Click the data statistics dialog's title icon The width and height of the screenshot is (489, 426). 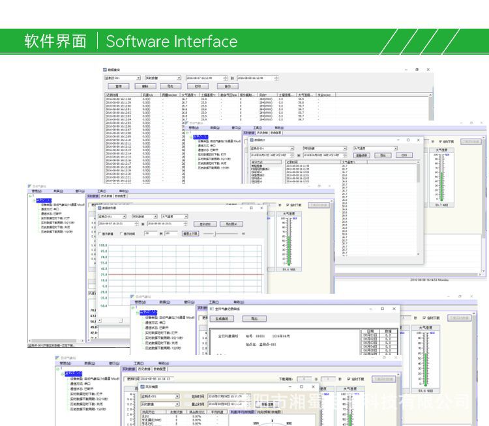(x=252, y=140)
